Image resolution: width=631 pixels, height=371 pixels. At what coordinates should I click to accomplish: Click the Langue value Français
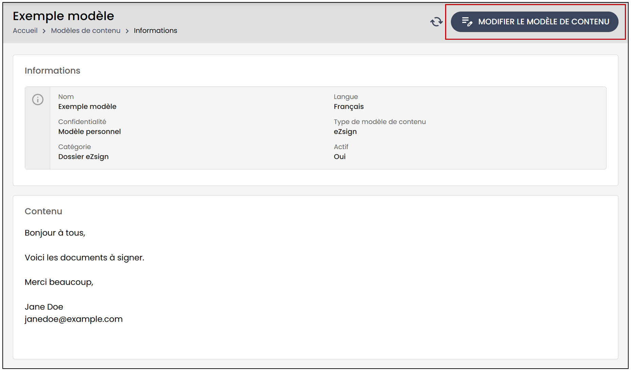click(349, 107)
